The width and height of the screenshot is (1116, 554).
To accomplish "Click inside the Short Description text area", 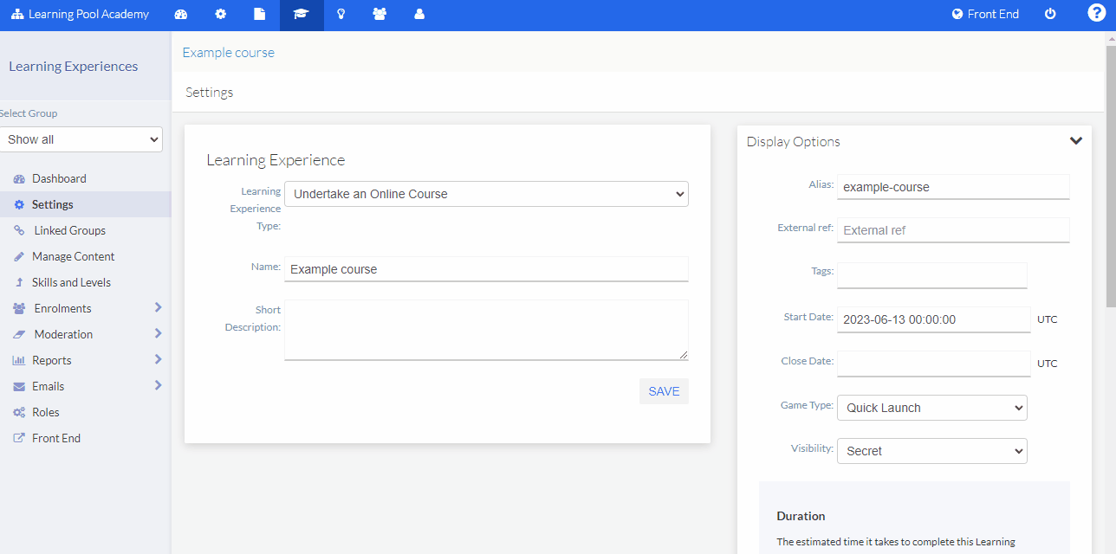I will (x=486, y=330).
